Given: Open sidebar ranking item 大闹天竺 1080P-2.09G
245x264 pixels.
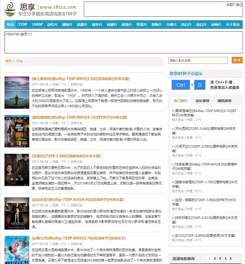Looking at the screenshot, I should click(205, 149).
